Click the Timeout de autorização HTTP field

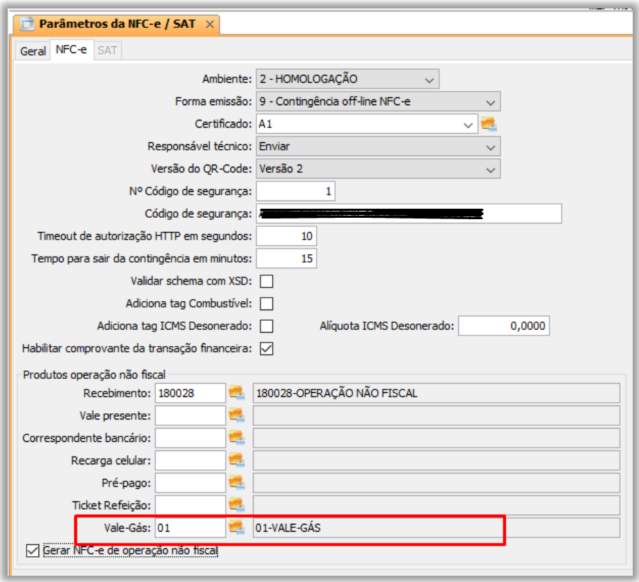pos(287,236)
